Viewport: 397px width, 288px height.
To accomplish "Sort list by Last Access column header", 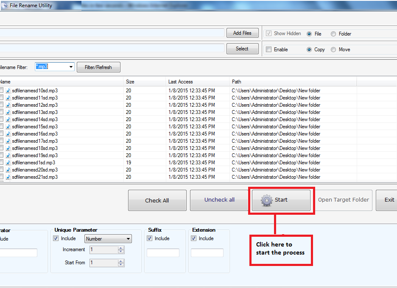I will [198, 82].
